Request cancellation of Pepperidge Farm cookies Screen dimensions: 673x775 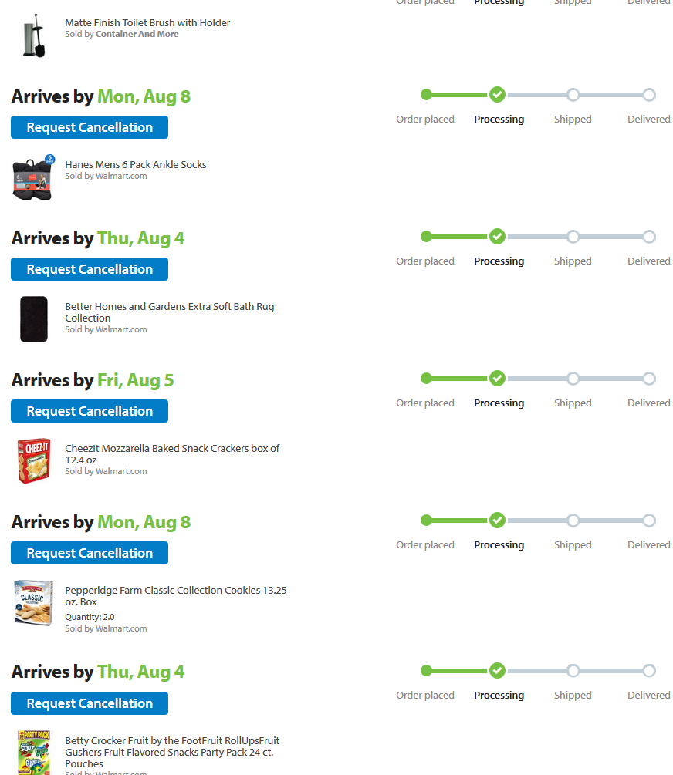[90, 553]
